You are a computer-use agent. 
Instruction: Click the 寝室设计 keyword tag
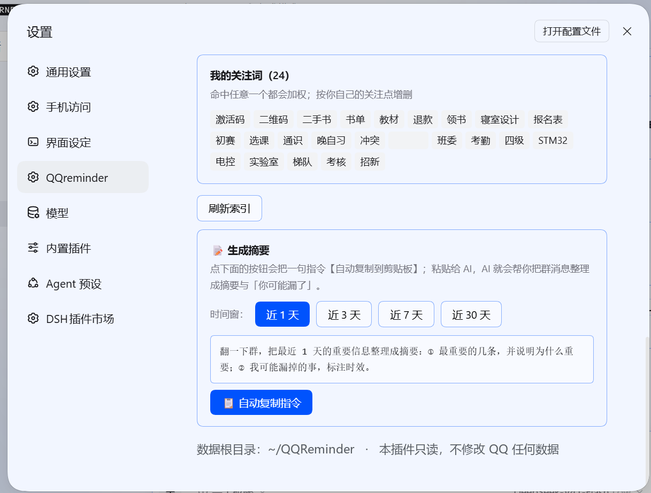coord(500,120)
